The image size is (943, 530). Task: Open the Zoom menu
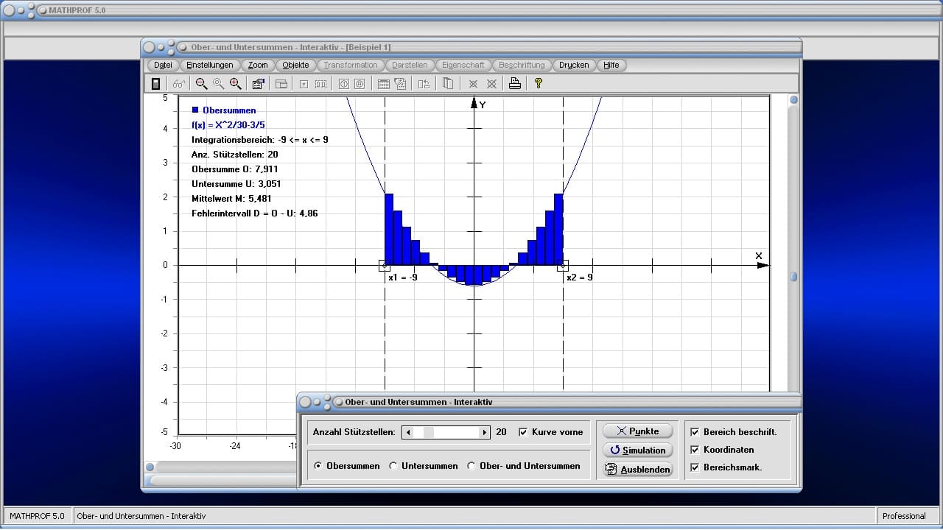point(258,65)
